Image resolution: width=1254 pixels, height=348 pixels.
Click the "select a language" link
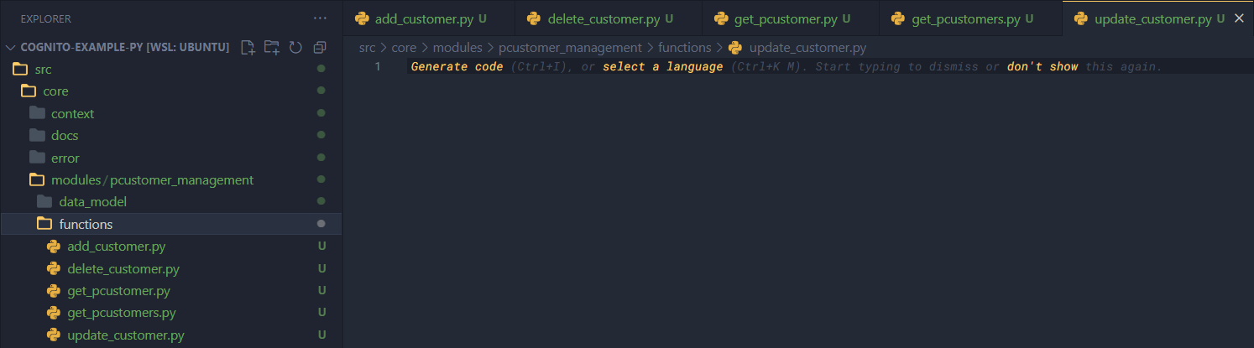pos(662,66)
